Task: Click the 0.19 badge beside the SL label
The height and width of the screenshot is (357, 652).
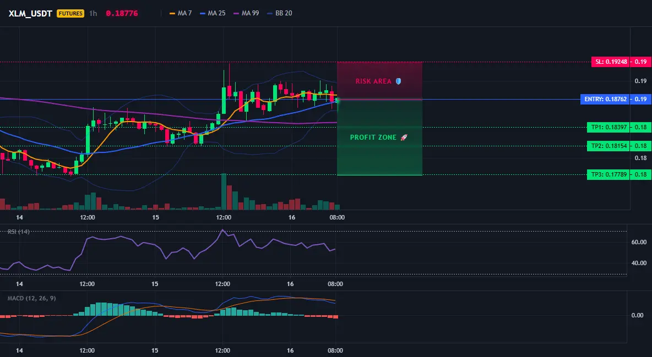Action: coord(640,62)
